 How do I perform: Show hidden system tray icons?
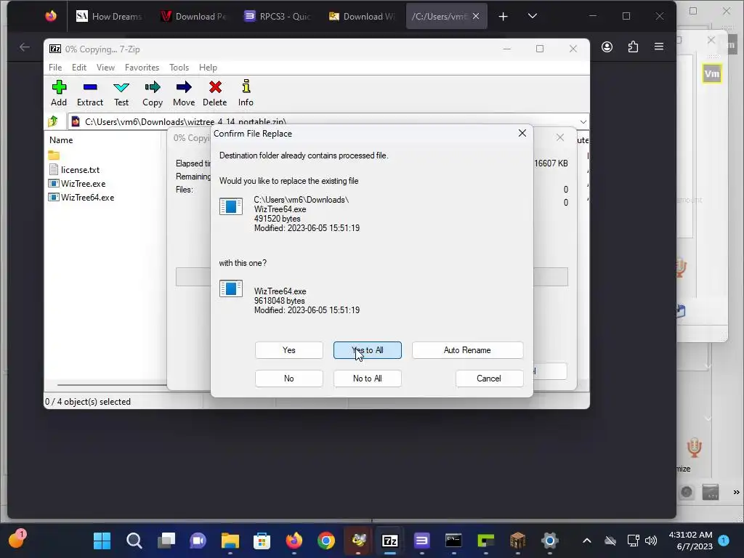[587, 541]
